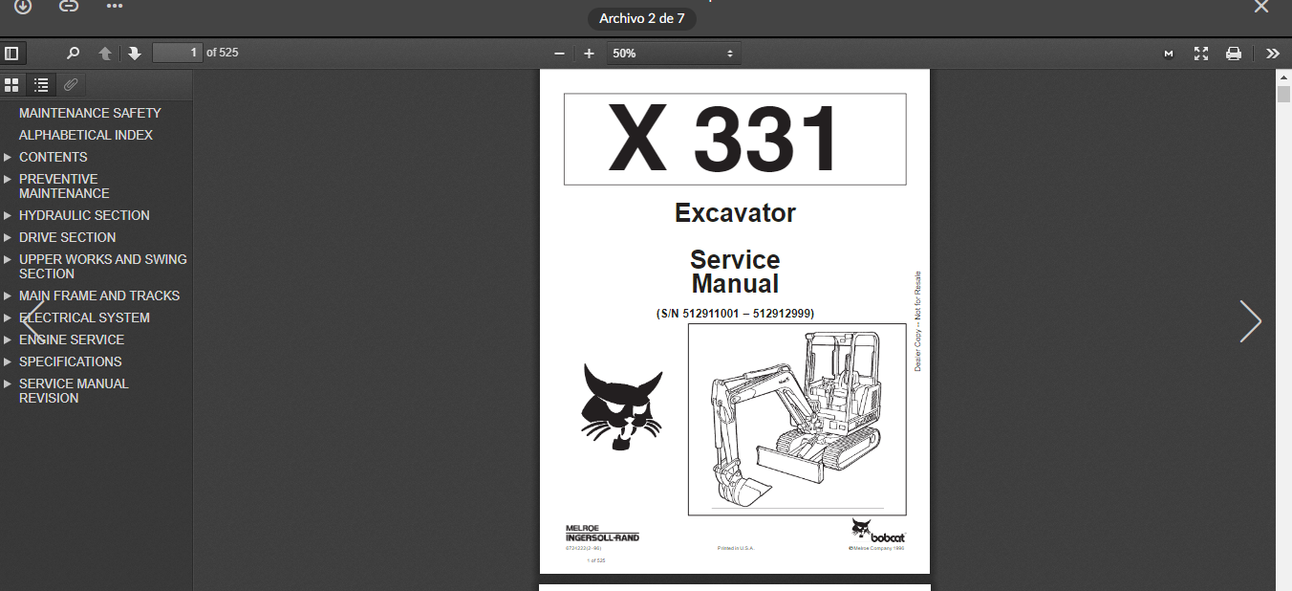The image size is (1292, 591).
Task: Go to next file with right chevron
Action: 1251,321
